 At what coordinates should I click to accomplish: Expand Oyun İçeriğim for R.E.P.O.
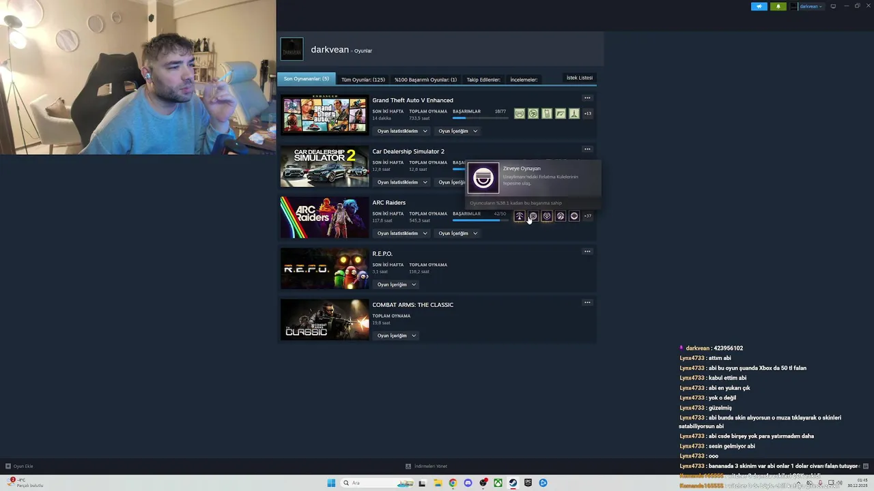[x=397, y=284]
